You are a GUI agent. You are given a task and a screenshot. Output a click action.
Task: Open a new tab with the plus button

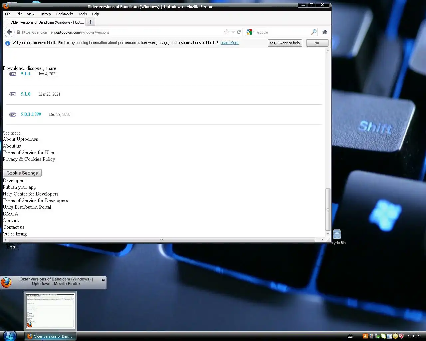tap(90, 22)
